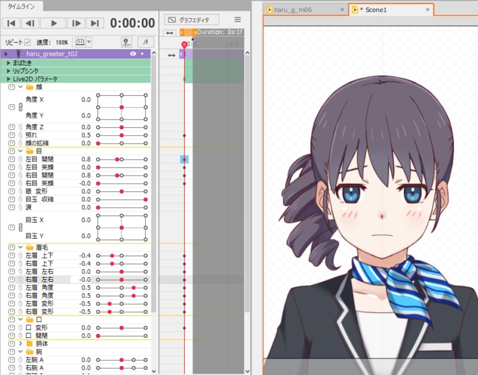Viewport: 478px width, 375px height.
Task: Click the 0:00:00 timecode display
Action: [x=133, y=23]
